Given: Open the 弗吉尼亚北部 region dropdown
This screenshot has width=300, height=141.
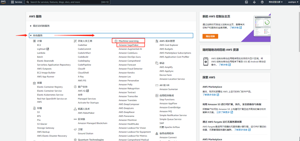Looking at the screenshot, I should [x=276, y=2].
